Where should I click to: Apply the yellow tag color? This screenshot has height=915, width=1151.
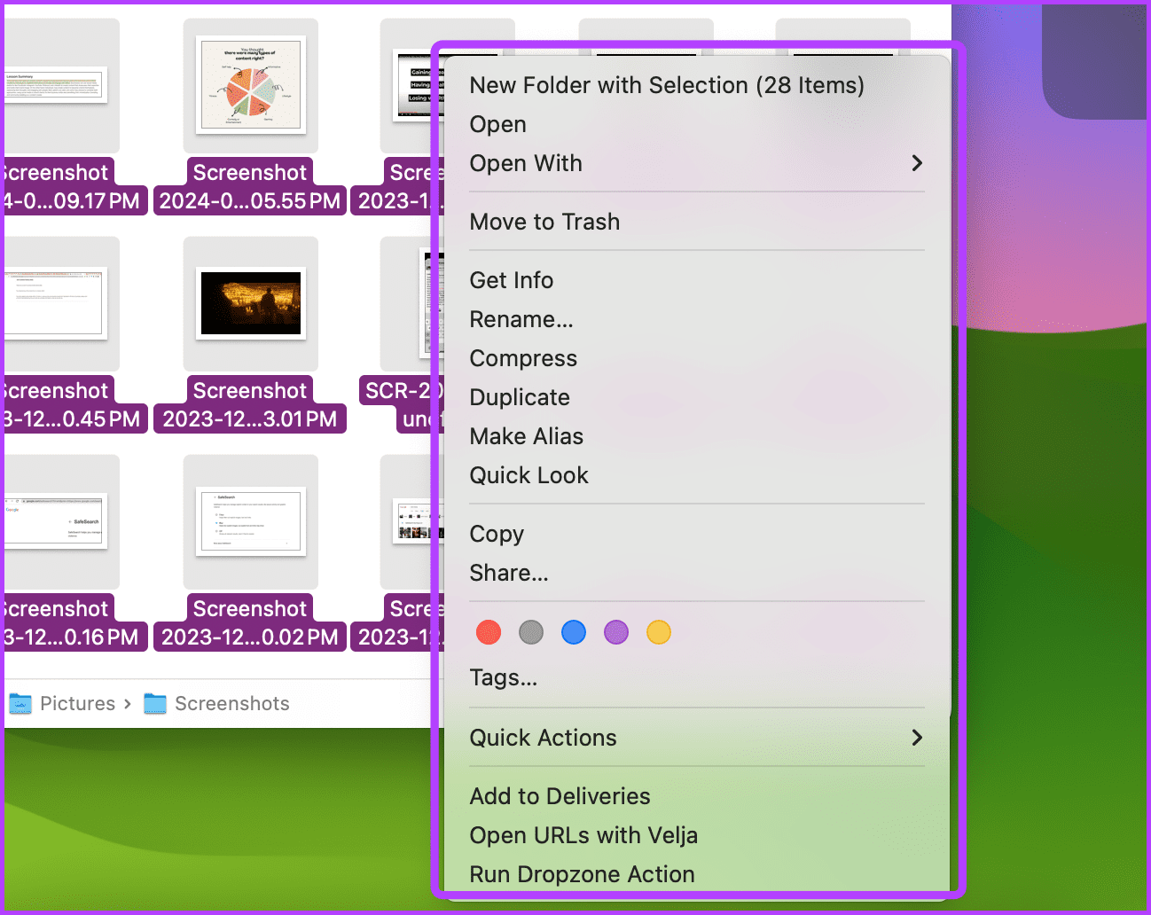coord(659,632)
